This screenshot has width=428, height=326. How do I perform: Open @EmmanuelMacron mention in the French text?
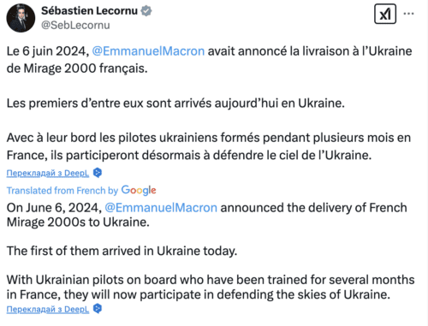point(148,51)
